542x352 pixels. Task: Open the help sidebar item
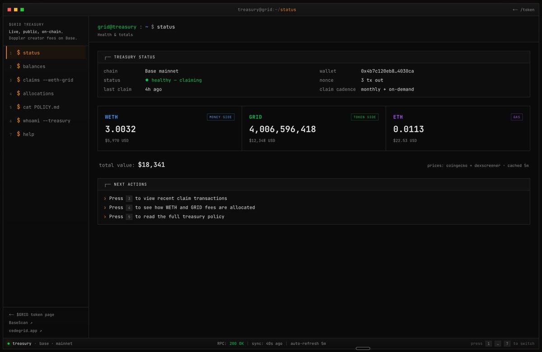pos(46,134)
